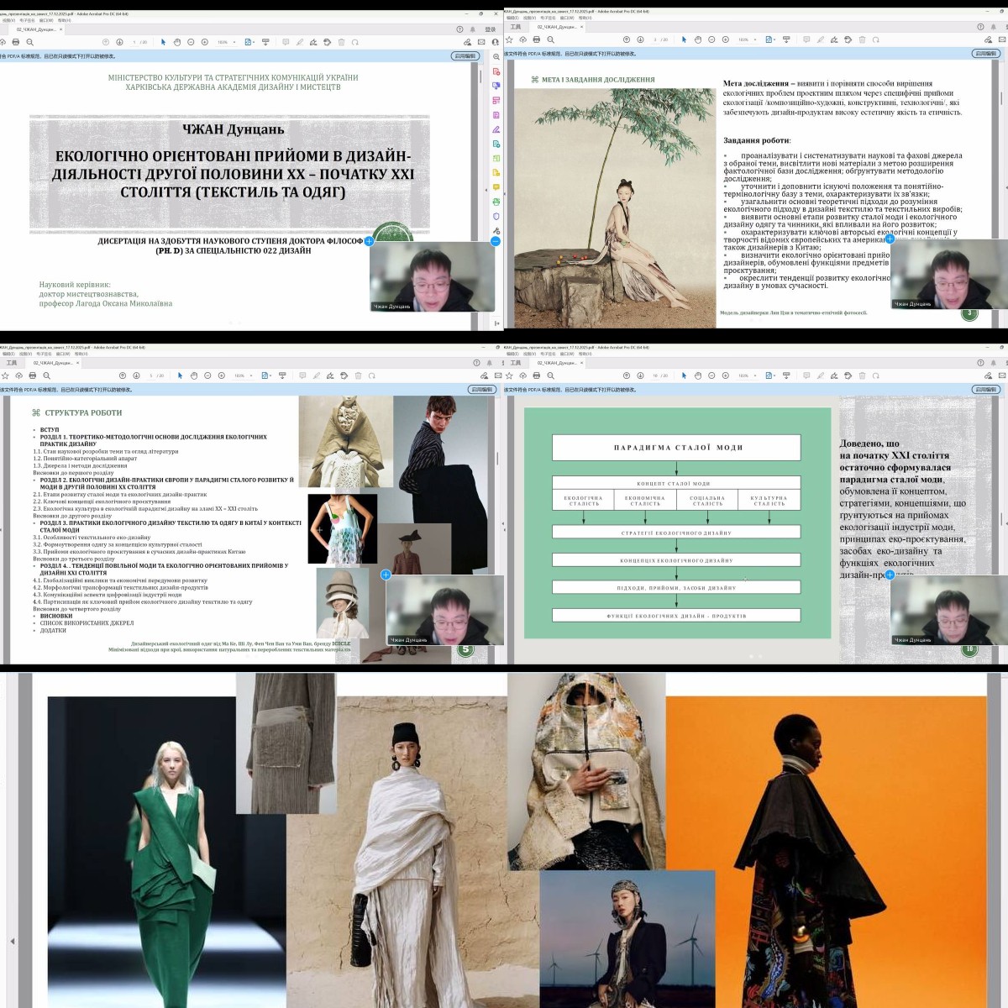The height and width of the screenshot is (1008, 1008).
Task: Open the green printer tool in the tools pane
Action: pos(496,202)
